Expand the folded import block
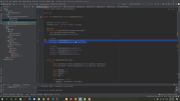180x101 pixels. coord(50,13)
